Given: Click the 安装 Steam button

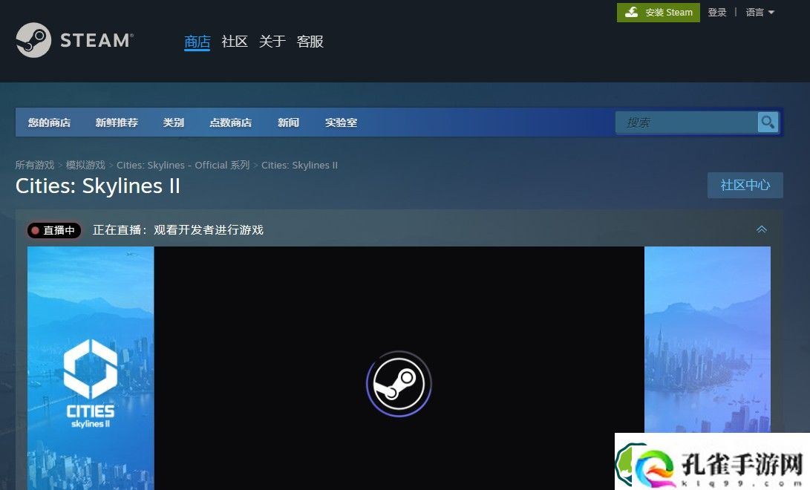Looking at the screenshot, I should click(x=658, y=13).
